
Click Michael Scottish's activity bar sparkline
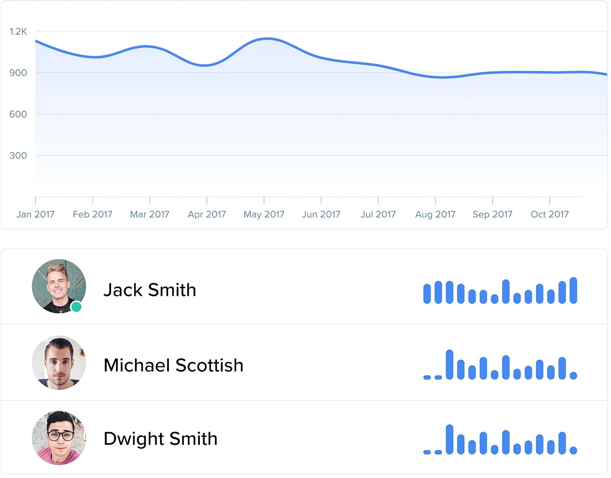click(x=500, y=365)
